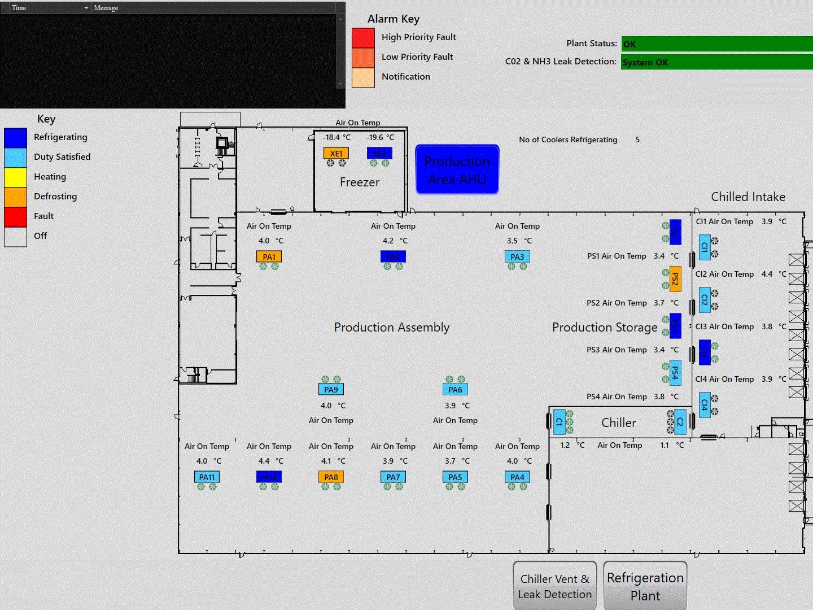813x610 pixels.
Task: Go to the Refrigeration Plant screen
Action: [645, 586]
